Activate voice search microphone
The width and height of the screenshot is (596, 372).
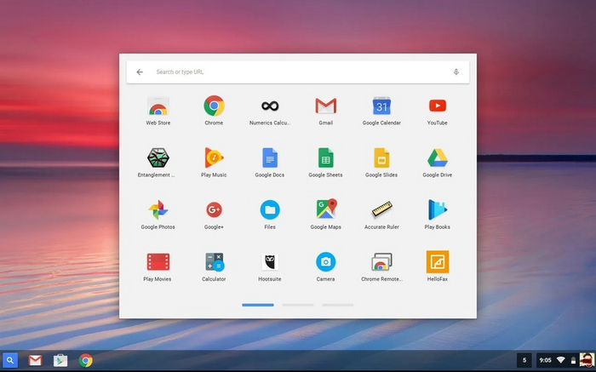pyautogui.click(x=456, y=72)
